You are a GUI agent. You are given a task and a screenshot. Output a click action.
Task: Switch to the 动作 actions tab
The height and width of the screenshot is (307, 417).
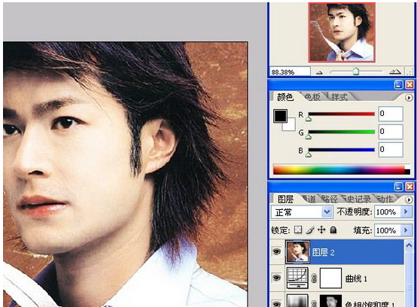coord(385,199)
